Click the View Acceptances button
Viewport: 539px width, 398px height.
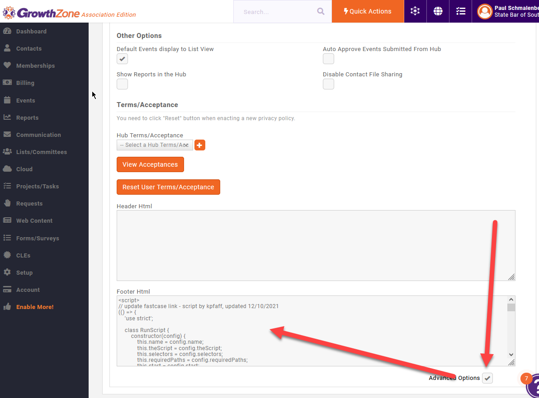tap(150, 164)
